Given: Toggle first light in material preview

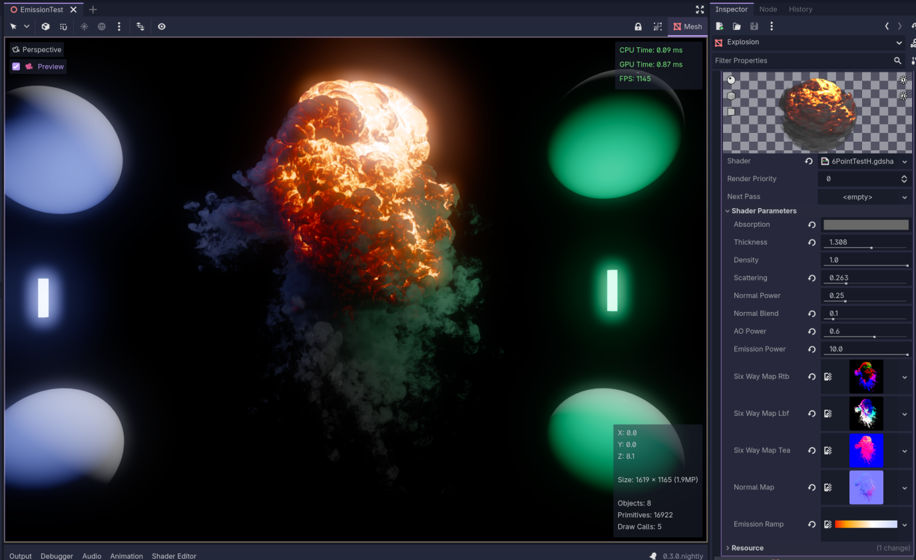Looking at the screenshot, I should point(903,80).
